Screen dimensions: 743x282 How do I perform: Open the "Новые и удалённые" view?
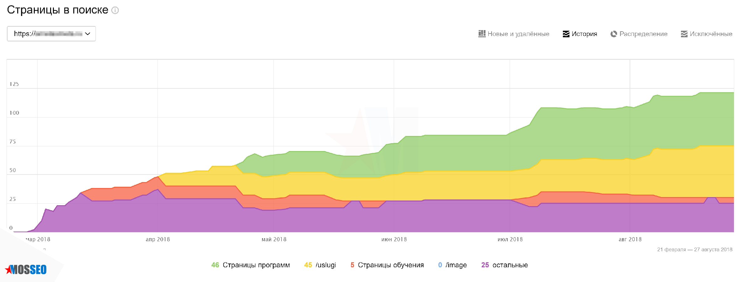517,34
